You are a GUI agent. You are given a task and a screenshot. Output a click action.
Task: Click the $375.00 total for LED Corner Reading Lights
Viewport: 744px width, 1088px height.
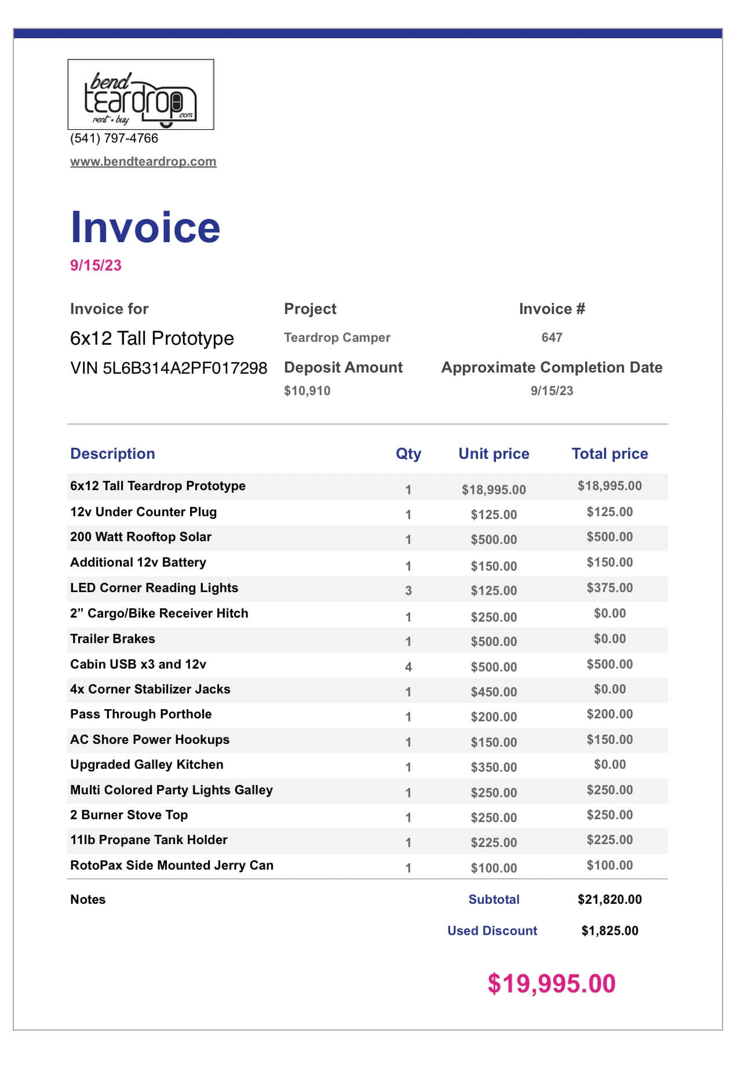tap(610, 588)
